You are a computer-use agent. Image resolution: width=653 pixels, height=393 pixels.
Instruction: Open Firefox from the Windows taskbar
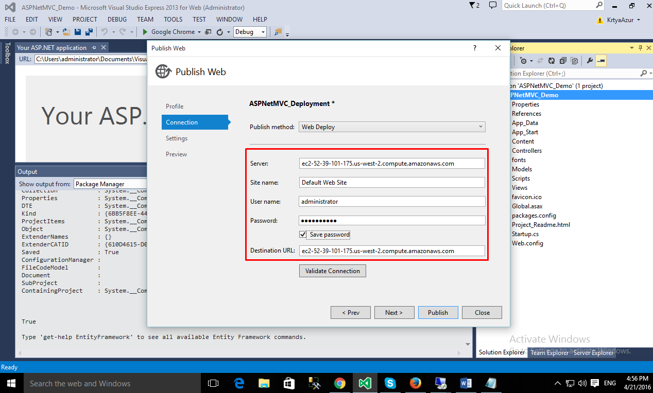coord(415,383)
